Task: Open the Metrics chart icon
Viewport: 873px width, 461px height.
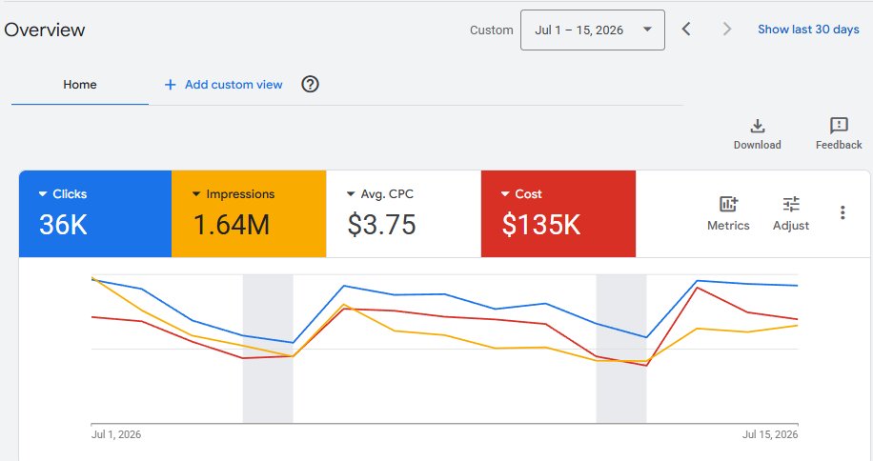Action: pyautogui.click(x=728, y=204)
